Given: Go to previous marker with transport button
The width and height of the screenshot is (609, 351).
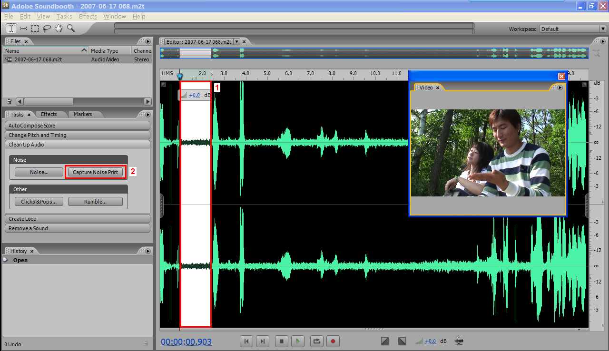Looking at the screenshot, I should tap(246, 341).
